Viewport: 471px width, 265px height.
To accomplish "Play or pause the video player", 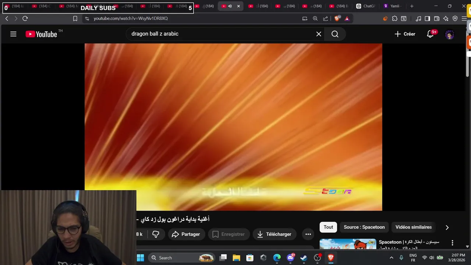I will point(233,127).
